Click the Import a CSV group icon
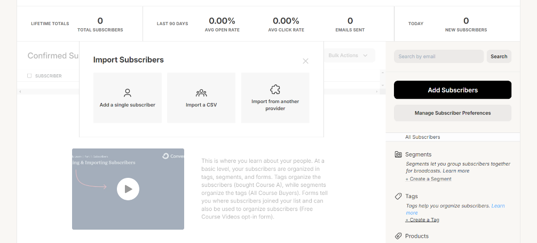Image resolution: width=537 pixels, height=243 pixels. (201, 92)
